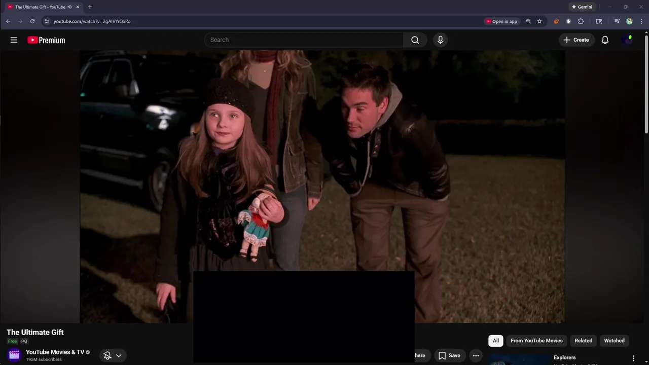Open more actions ellipsis button

(476, 355)
